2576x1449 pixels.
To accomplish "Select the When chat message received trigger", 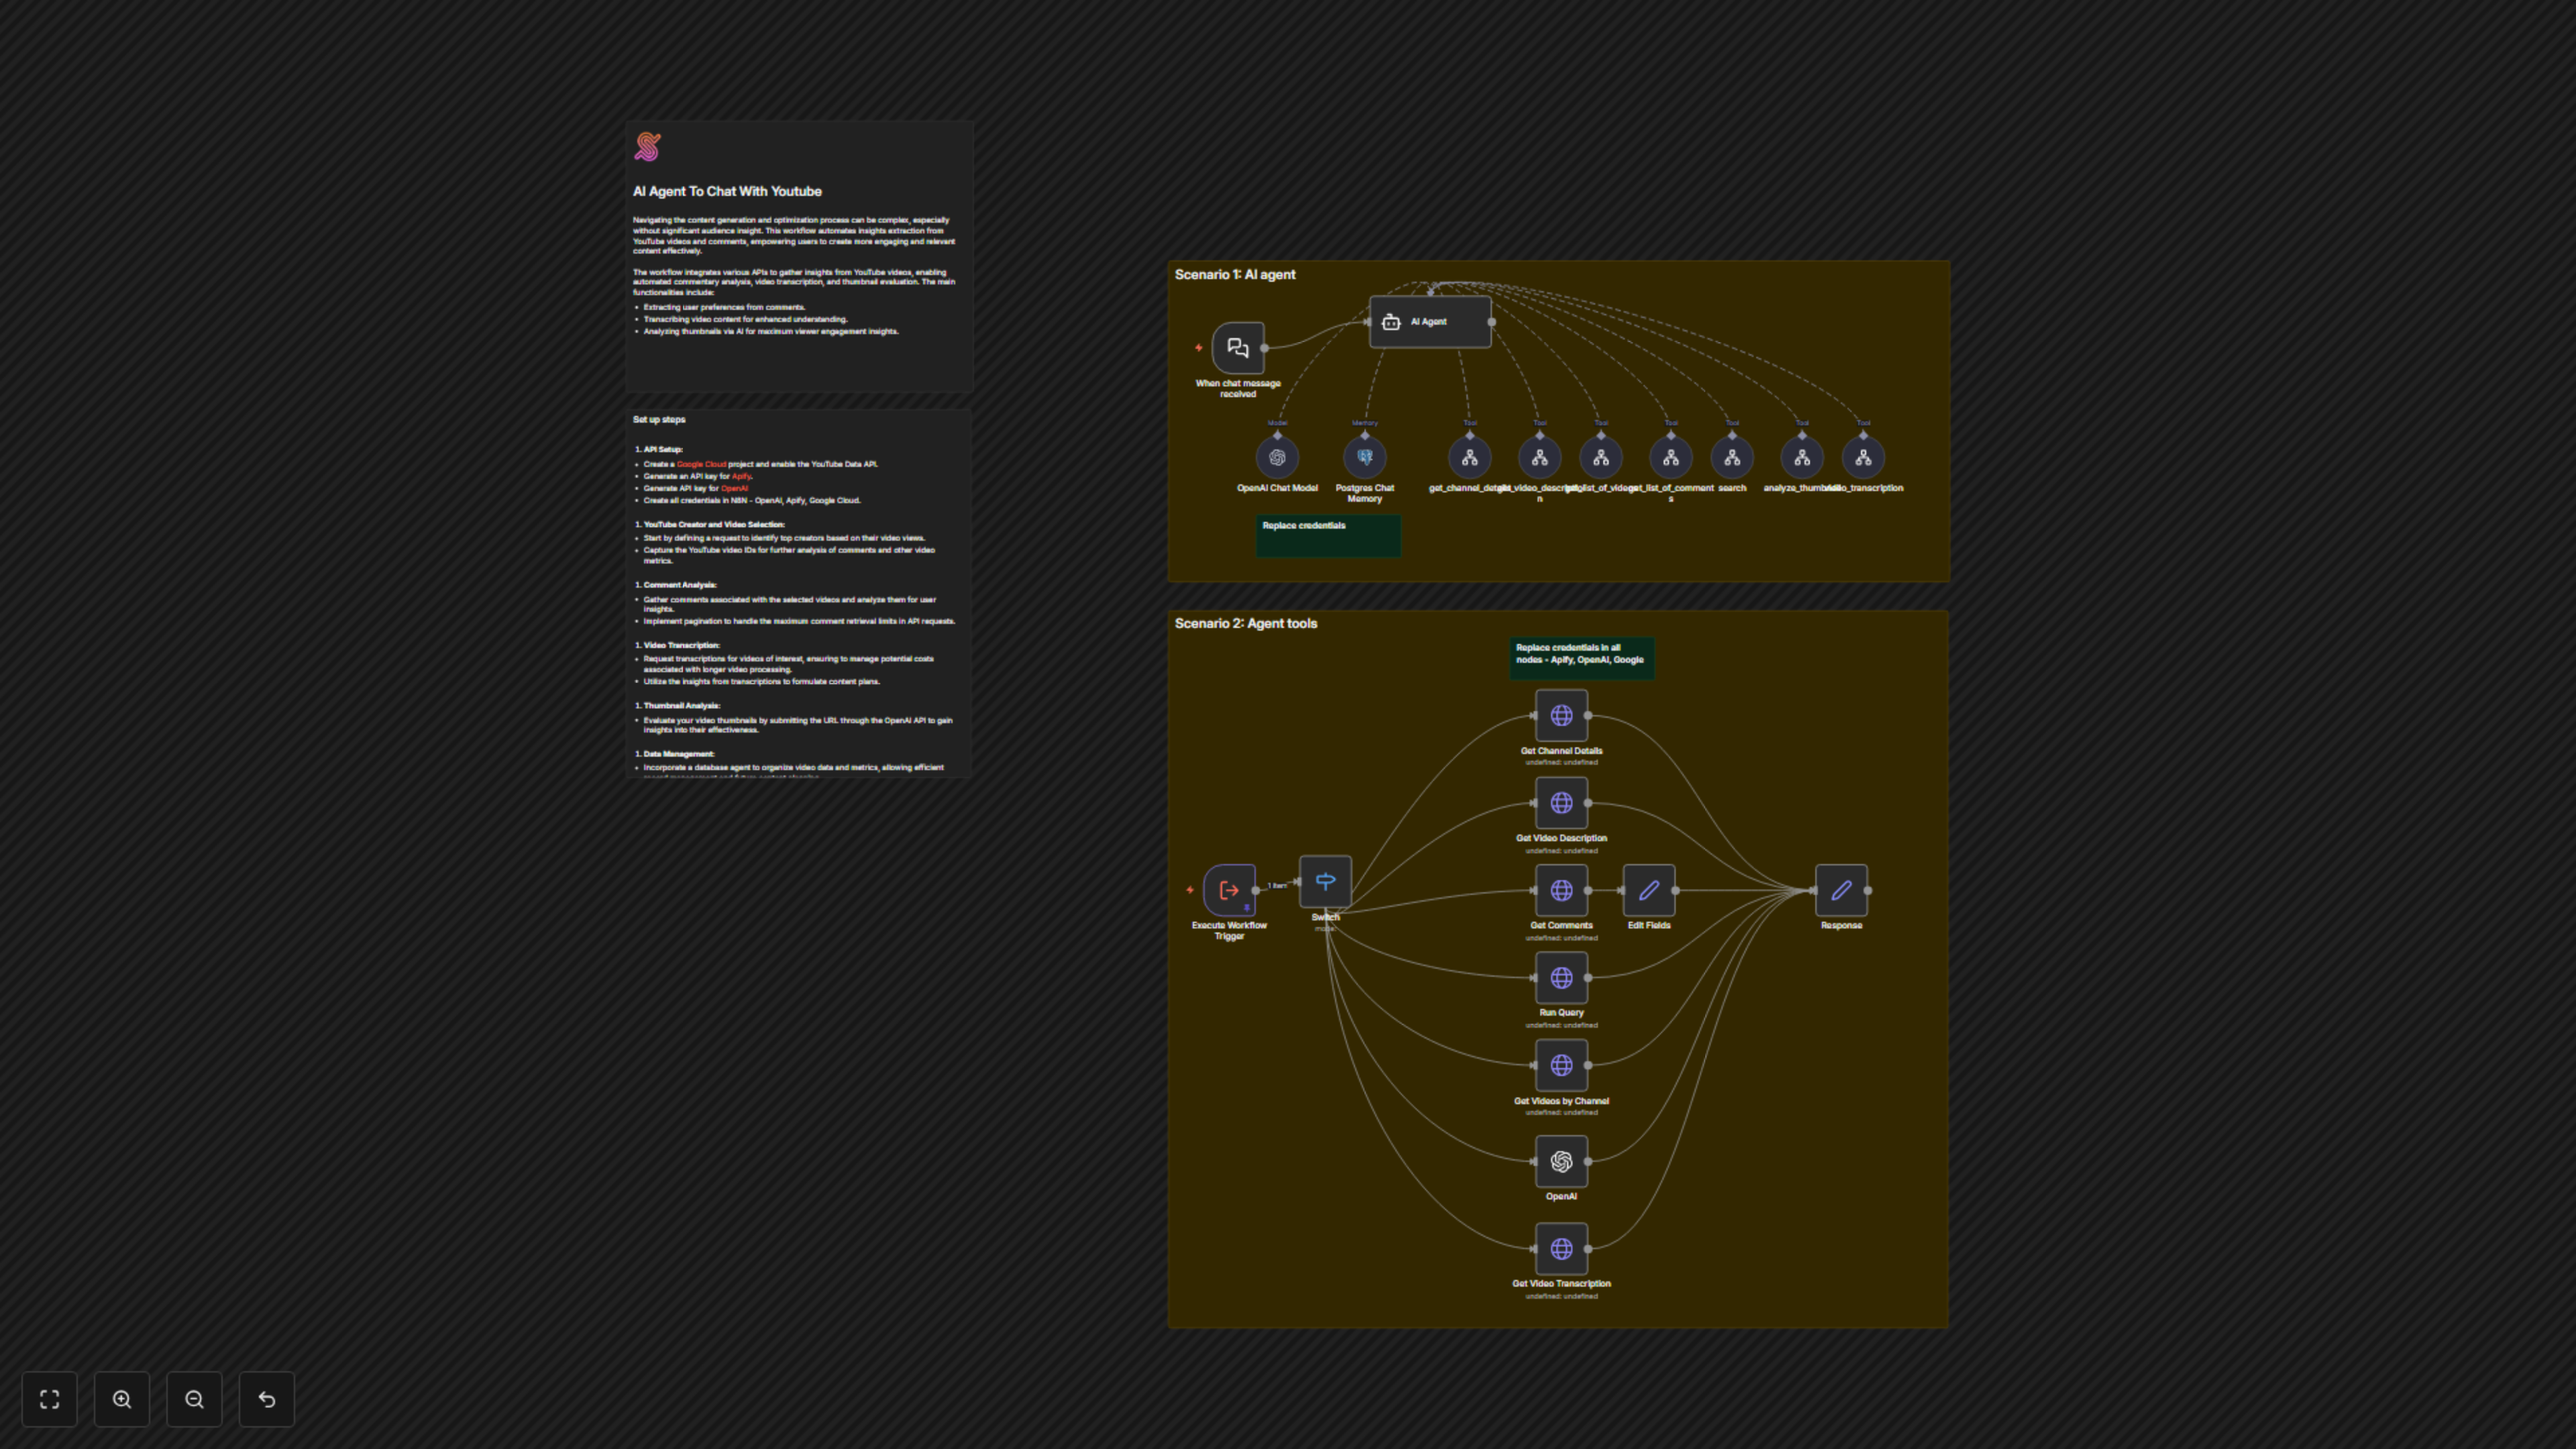I will [1237, 348].
